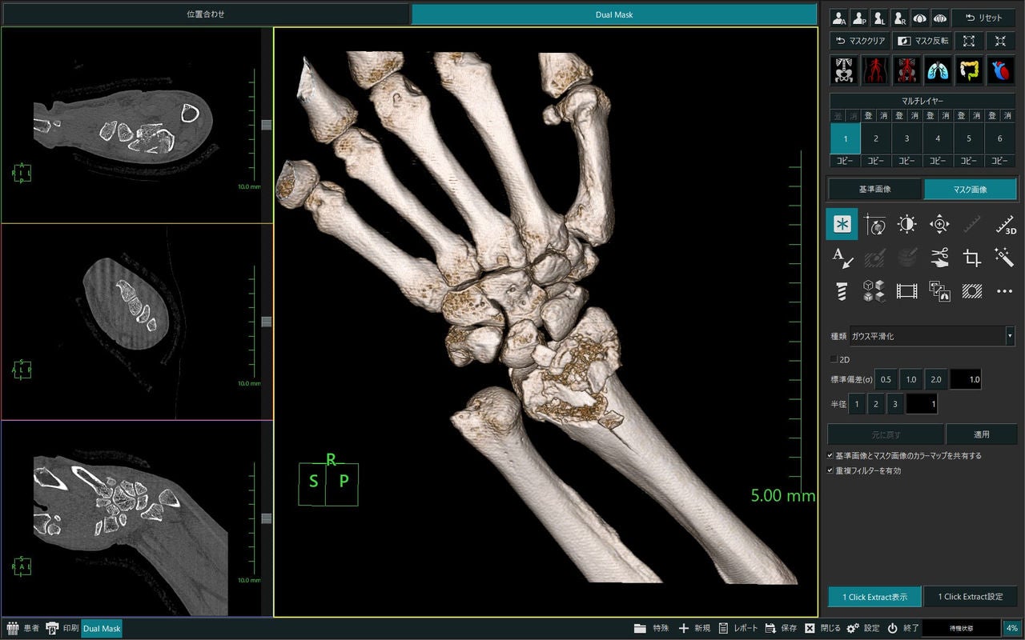The width and height of the screenshot is (1025, 640).
Task: Switch to the 位置合わせ tab
Action: [206, 14]
